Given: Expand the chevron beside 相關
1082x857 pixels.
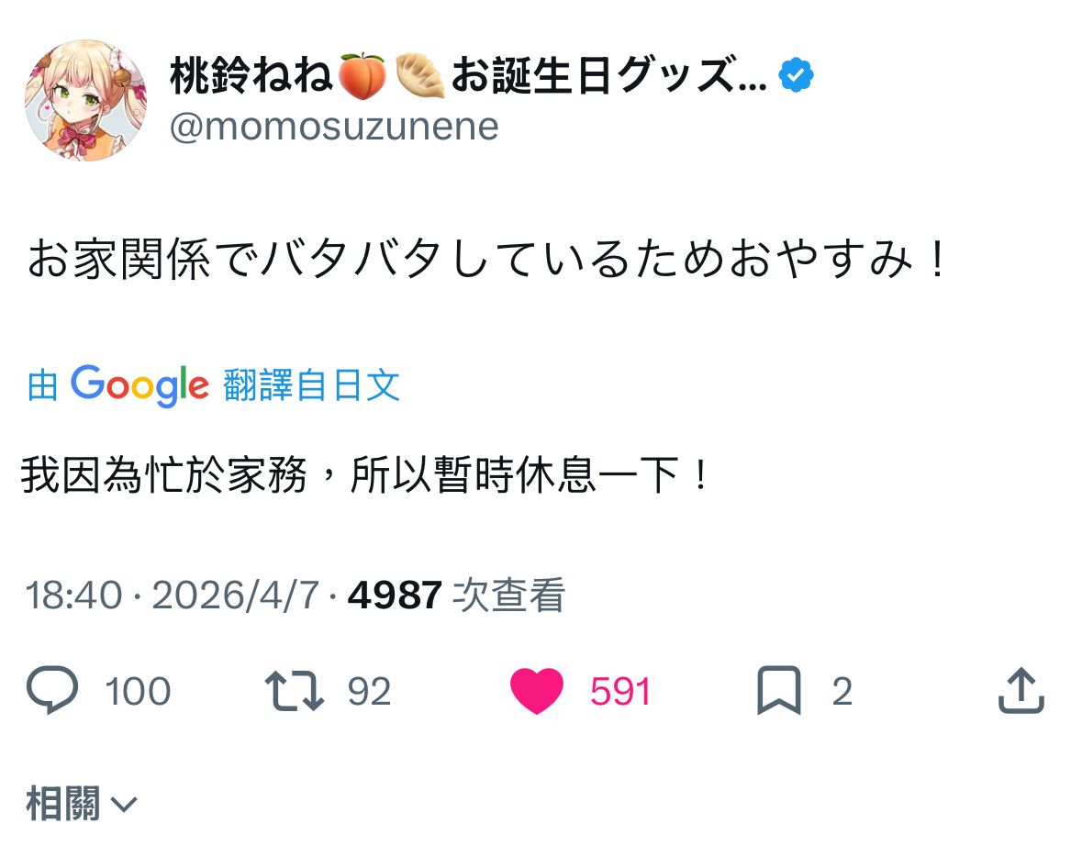Looking at the screenshot, I should (123, 806).
